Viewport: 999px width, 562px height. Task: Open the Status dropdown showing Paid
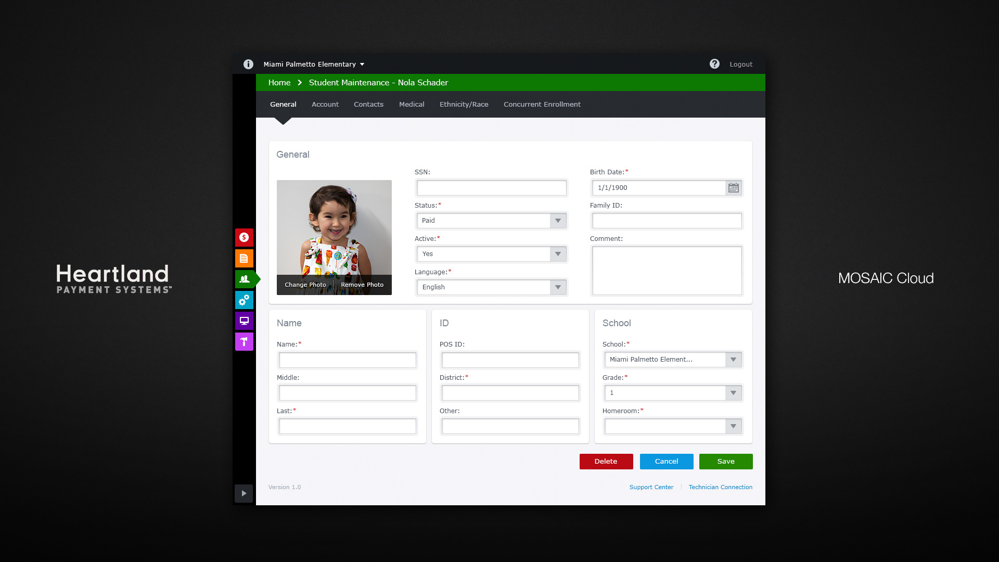point(491,221)
